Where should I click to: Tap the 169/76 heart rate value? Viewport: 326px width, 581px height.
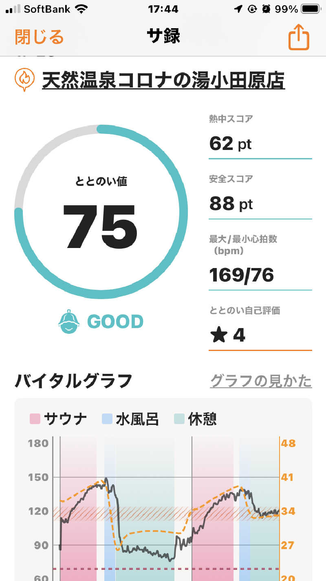pos(241,275)
